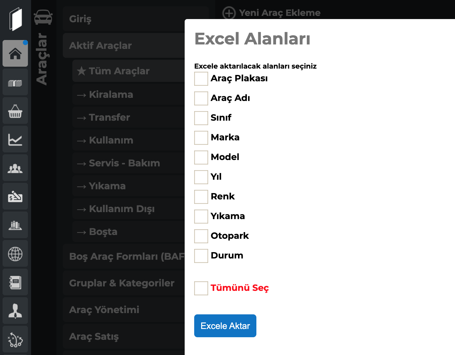Enable the Renk checkbox
The width and height of the screenshot is (455, 355).
pos(201,197)
